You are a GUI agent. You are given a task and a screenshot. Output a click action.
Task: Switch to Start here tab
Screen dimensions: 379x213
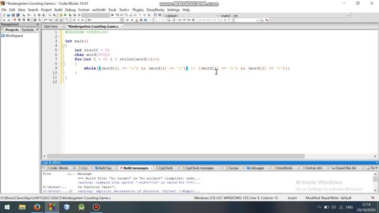(x=51, y=26)
